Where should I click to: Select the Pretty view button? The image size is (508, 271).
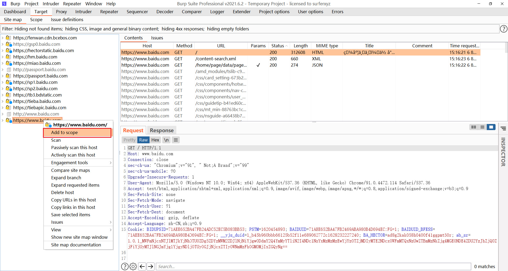[129, 140]
